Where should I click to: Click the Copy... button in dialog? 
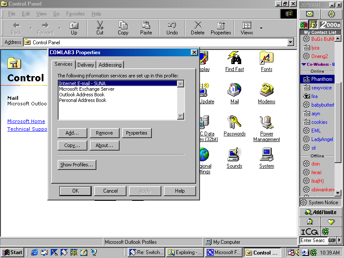72,145
